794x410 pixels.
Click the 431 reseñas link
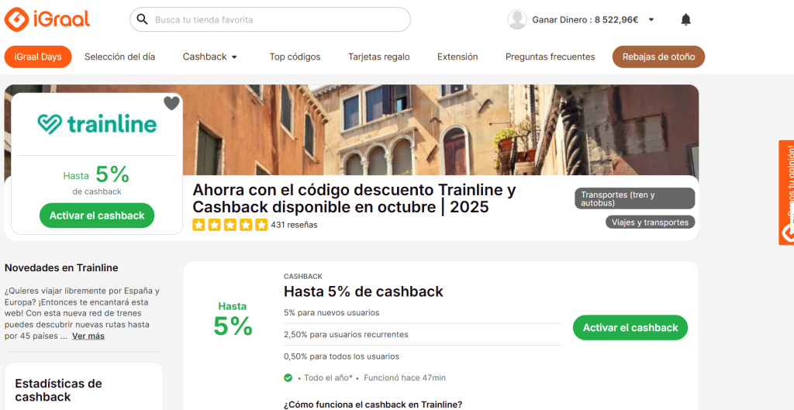coord(294,225)
